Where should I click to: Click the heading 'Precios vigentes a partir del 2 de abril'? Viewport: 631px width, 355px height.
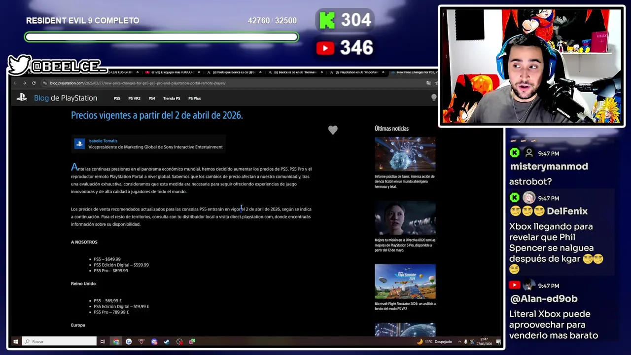tap(157, 115)
